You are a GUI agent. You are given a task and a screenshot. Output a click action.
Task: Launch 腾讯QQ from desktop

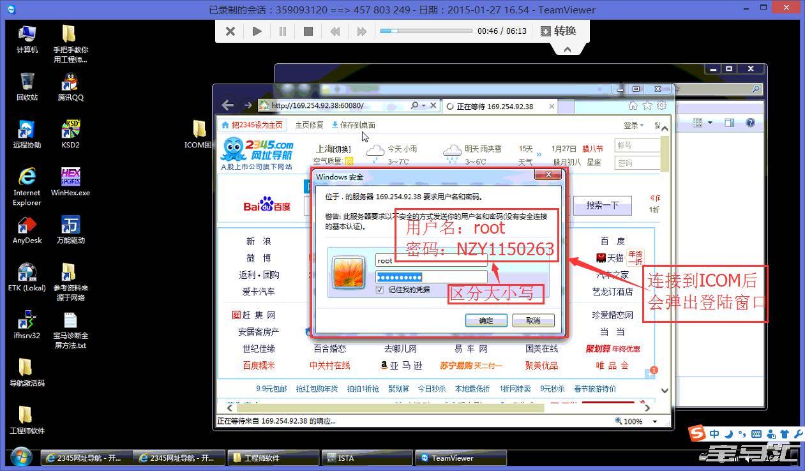pyautogui.click(x=70, y=87)
